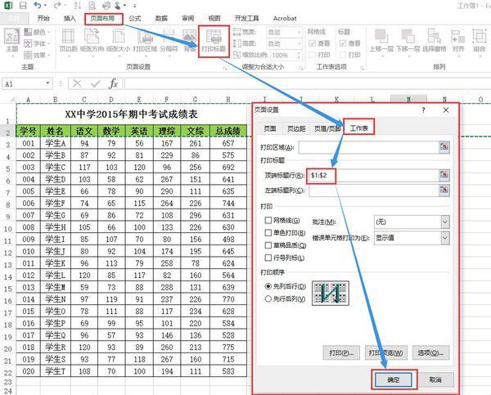Screen dimensions: 491x395
Task: Enable Draft quality (草稿品质) checkbox
Action: [x=268, y=245]
